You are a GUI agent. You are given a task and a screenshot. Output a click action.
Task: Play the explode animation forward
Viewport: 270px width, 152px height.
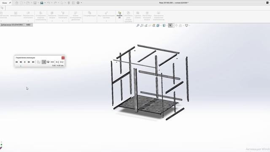[29, 62]
